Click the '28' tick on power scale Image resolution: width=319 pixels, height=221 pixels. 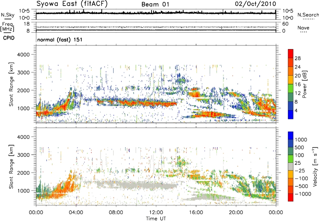(x=297, y=58)
